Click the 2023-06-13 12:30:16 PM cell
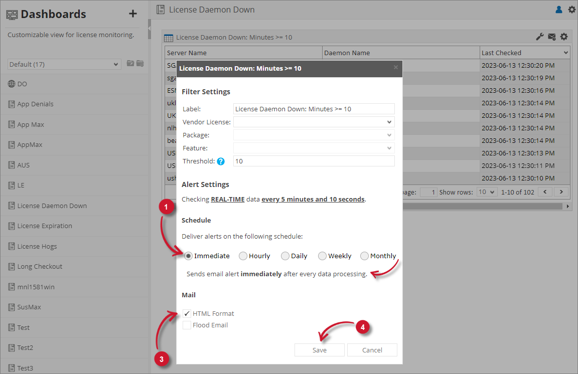This screenshot has width=578, height=374. pos(524,90)
